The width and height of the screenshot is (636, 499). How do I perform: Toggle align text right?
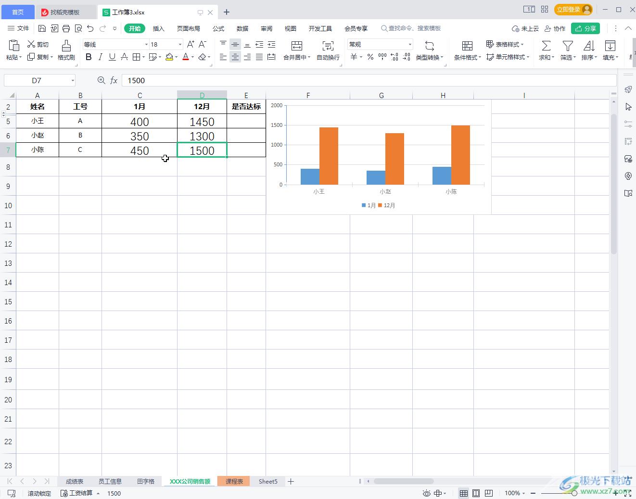click(247, 57)
